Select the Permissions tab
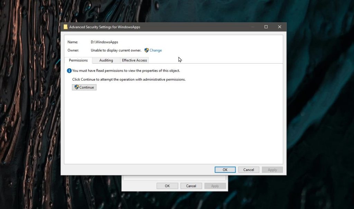Image resolution: width=354 pixels, height=209 pixels. (78, 60)
